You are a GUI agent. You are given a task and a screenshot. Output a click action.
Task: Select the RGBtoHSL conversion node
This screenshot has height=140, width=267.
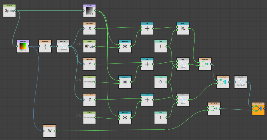click(x=63, y=47)
